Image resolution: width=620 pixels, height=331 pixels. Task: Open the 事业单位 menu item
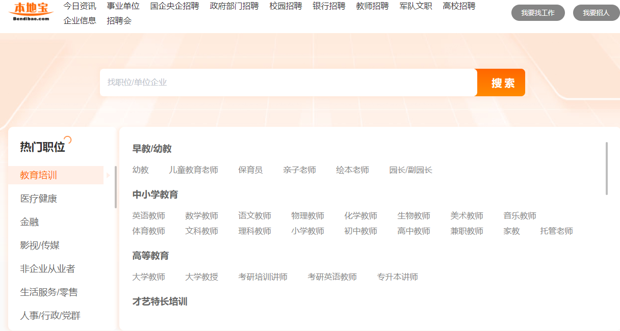(122, 7)
